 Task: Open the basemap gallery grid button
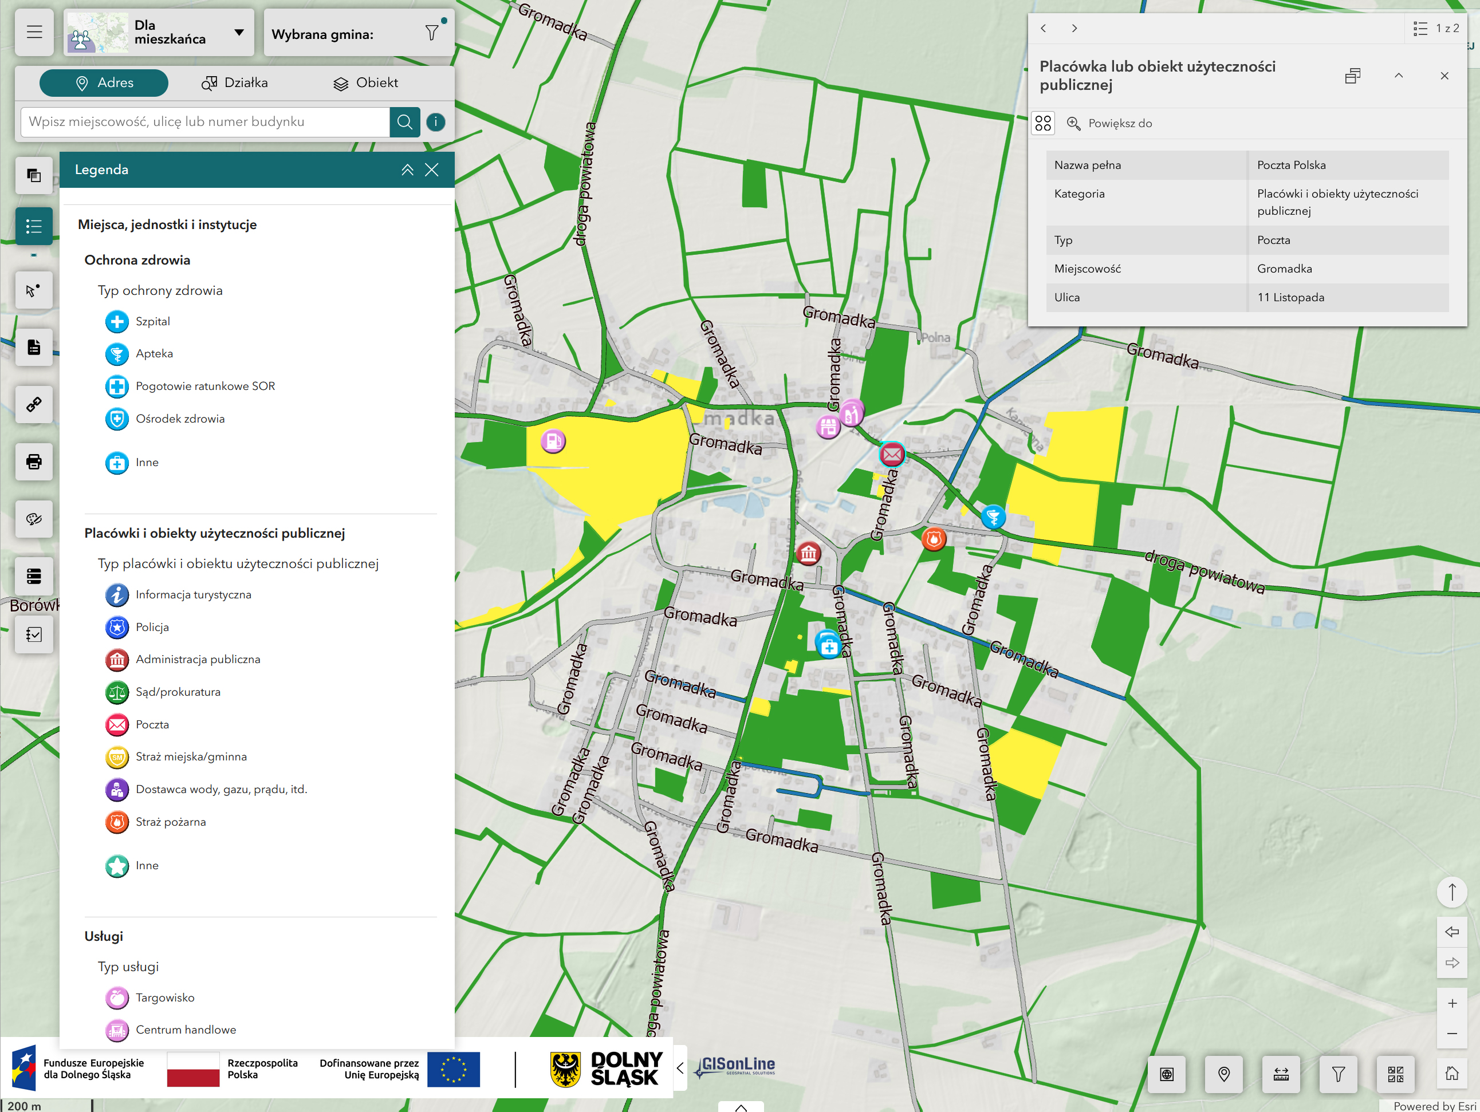(x=1395, y=1075)
